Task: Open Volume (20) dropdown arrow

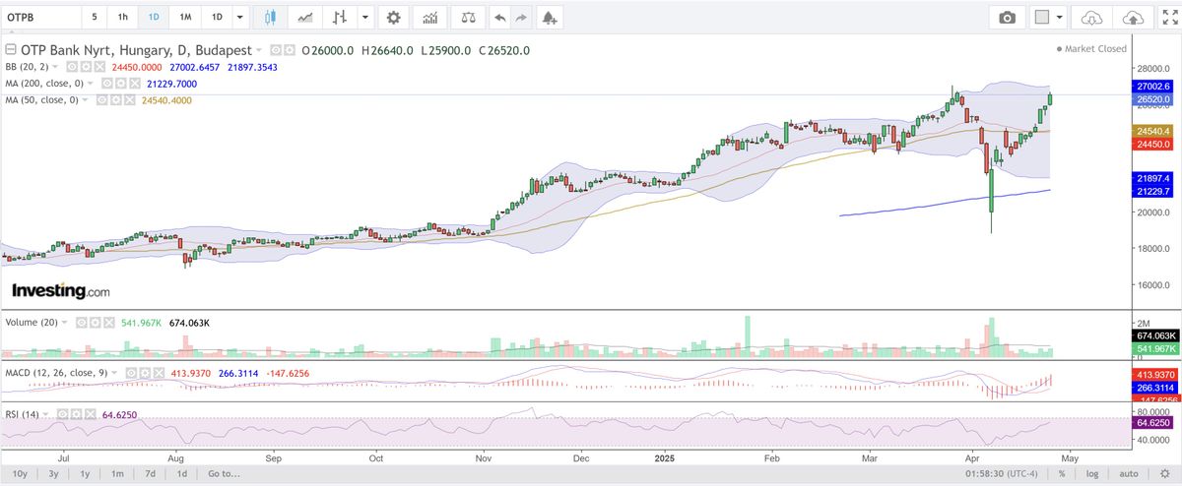Action: pyautogui.click(x=64, y=323)
